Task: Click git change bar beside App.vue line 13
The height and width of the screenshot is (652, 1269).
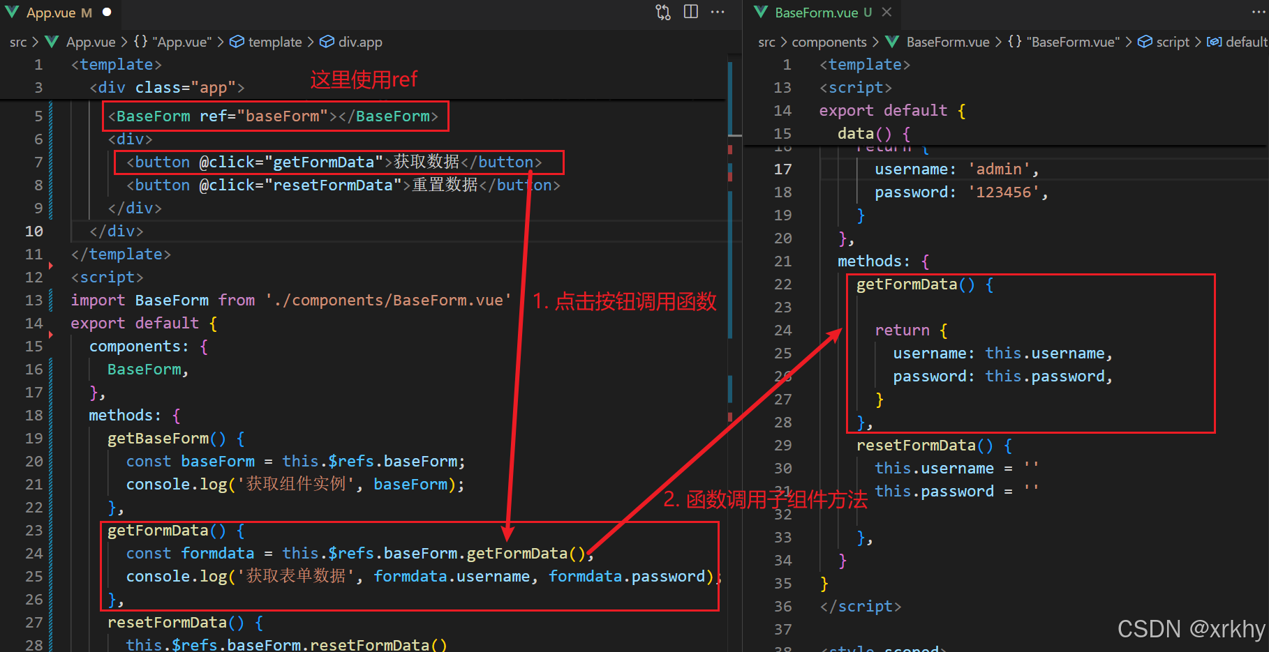Action: (x=51, y=300)
